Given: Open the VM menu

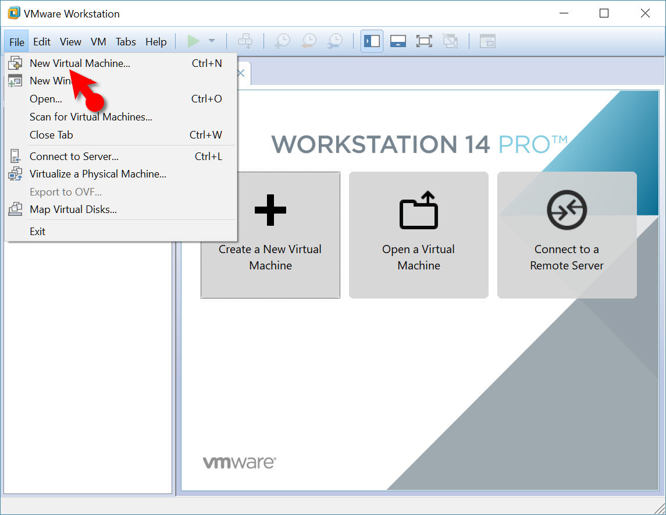Looking at the screenshot, I should pyautogui.click(x=98, y=41).
